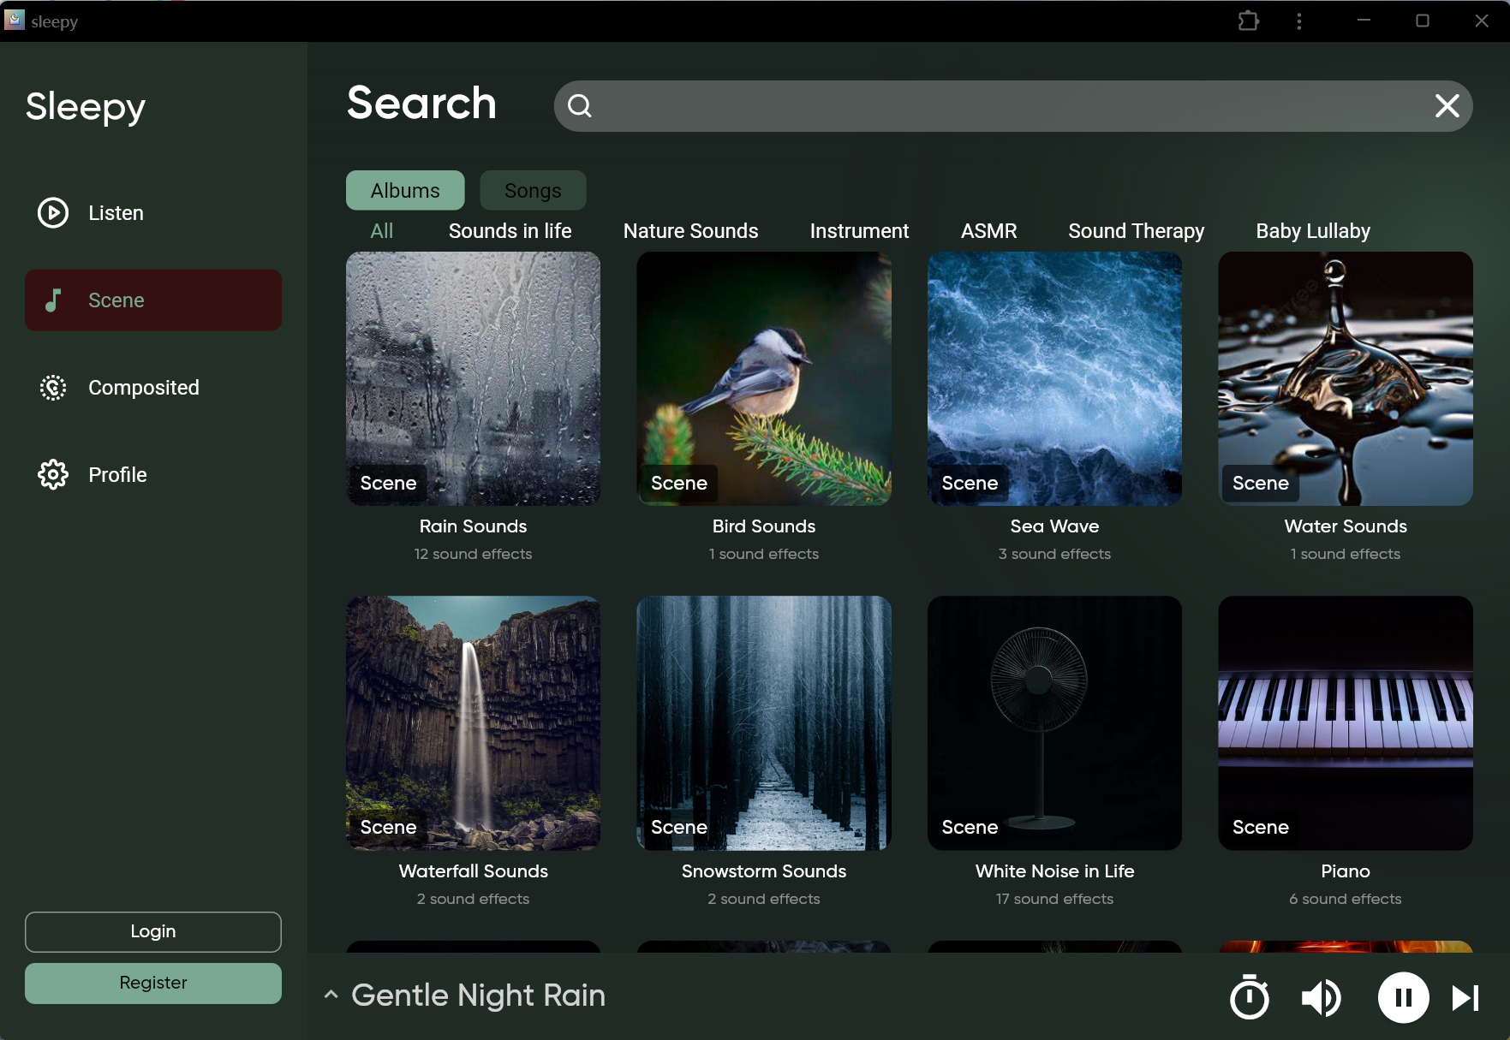
Task: Click the magnifier icon in search bar
Action: pos(581,105)
